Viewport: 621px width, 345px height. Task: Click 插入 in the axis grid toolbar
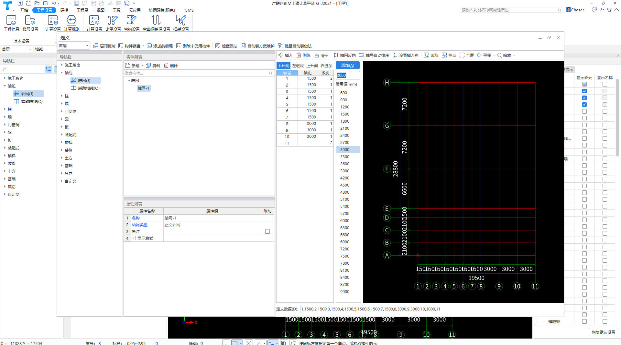285,55
